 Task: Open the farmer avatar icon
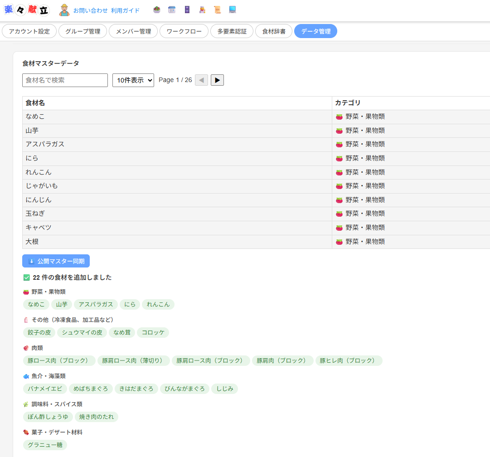[x=64, y=10]
